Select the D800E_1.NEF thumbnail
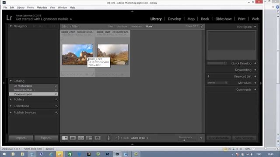This screenshot has height=157, width=280. (x=113, y=55)
